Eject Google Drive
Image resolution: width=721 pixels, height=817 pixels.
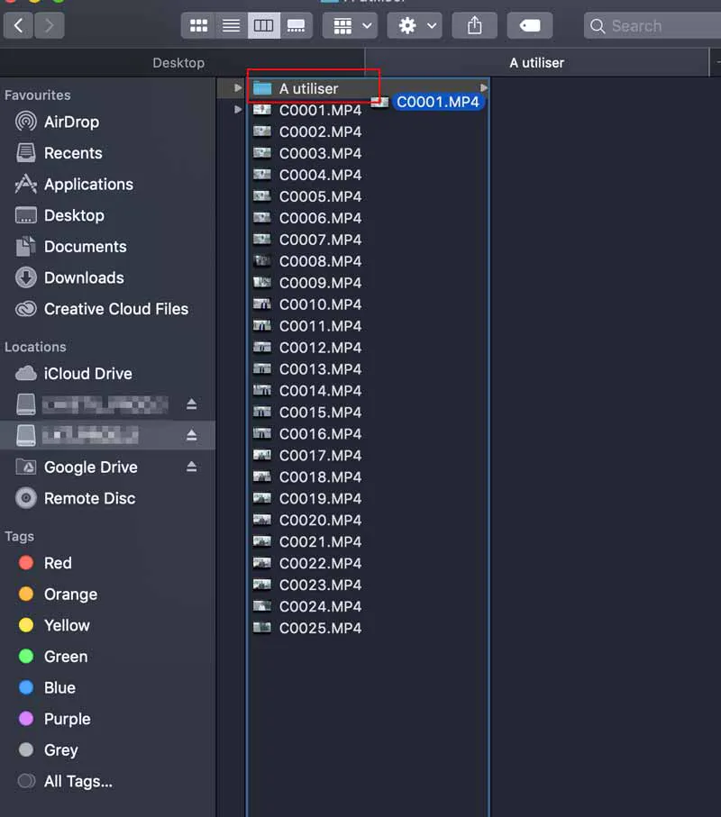pyautogui.click(x=191, y=467)
